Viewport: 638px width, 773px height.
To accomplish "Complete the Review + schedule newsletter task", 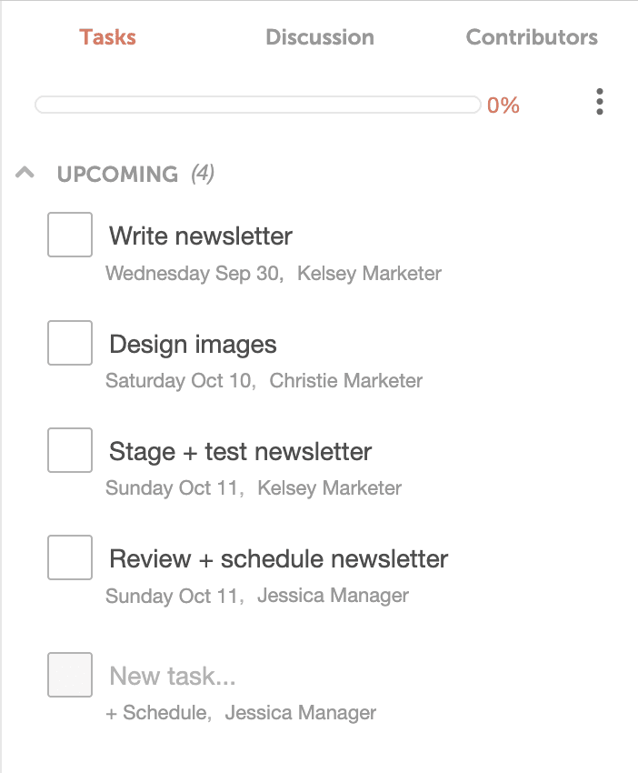I will (x=70, y=557).
